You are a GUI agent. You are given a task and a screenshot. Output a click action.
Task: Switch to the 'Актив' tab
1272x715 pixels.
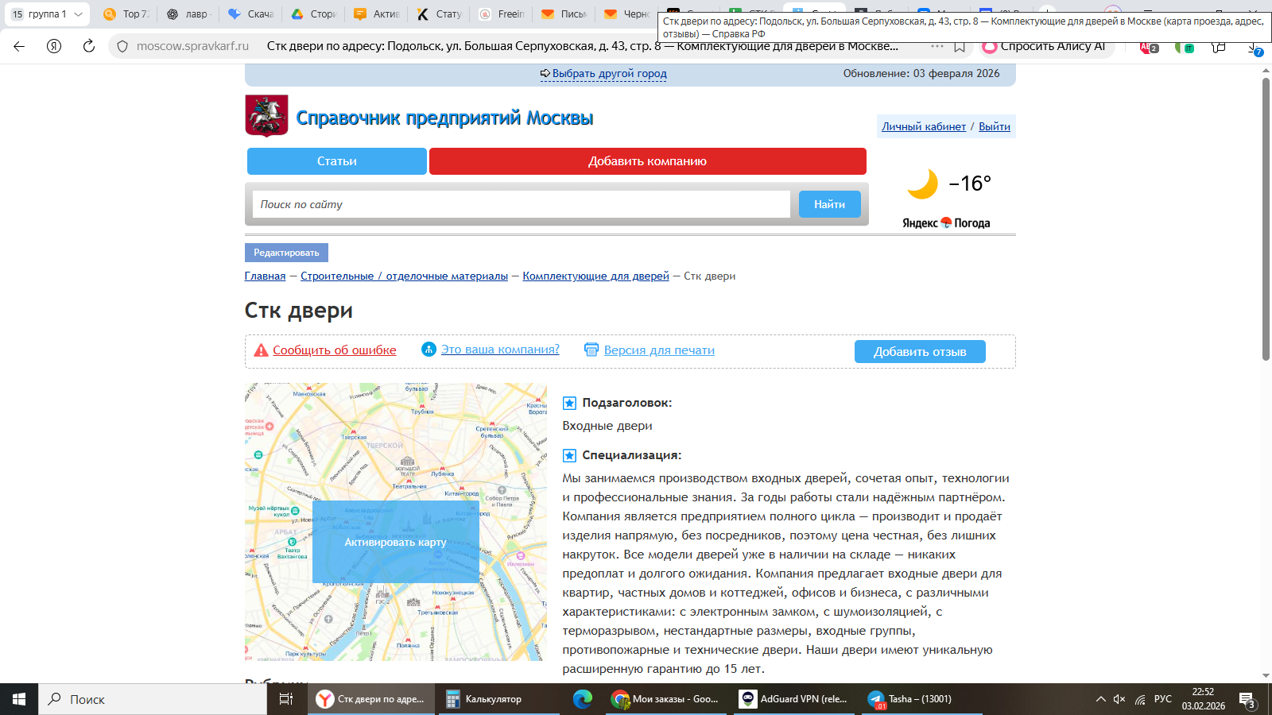pos(376,14)
